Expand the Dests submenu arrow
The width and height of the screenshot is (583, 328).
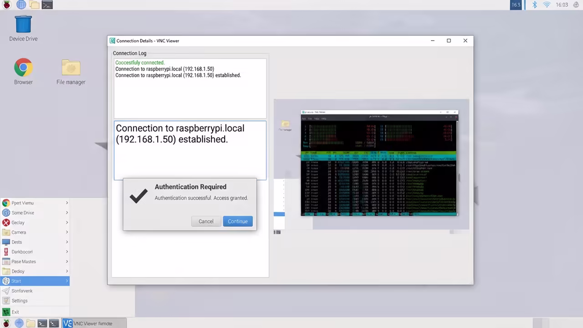tap(67, 242)
